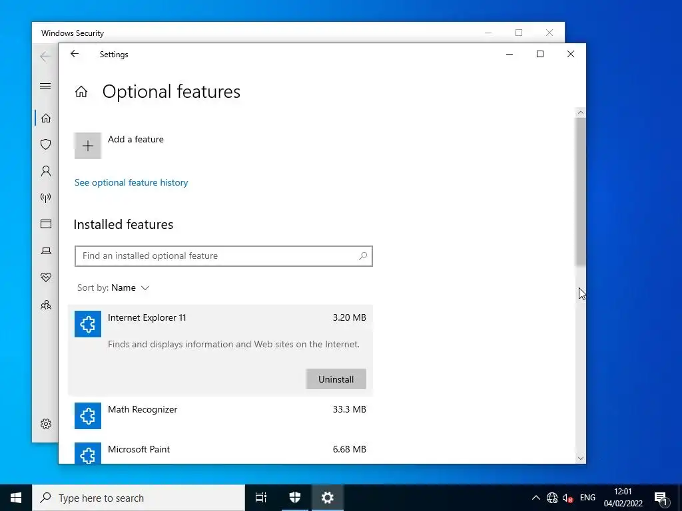The height and width of the screenshot is (511, 682).
Task: Open the notification center icon
Action: click(661, 498)
